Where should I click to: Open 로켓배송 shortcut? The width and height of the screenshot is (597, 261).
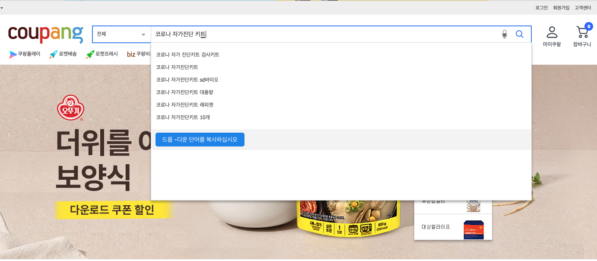[63, 54]
